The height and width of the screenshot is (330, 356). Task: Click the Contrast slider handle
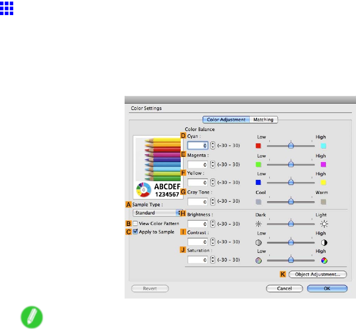pyautogui.click(x=291, y=241)
